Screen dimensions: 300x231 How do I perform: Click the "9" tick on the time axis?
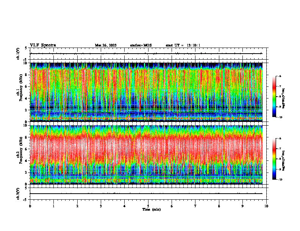click(x=242, y=206)
